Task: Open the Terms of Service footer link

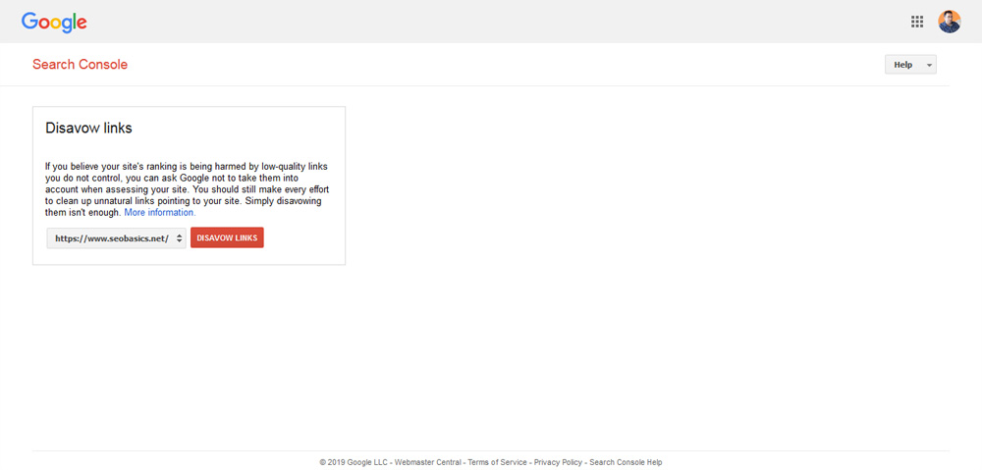Action: tap(497, 462)
